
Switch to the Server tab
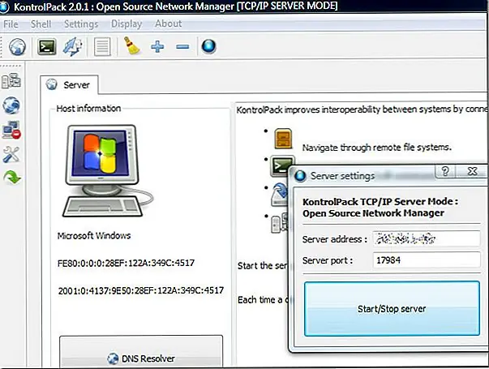[x=70, y=84]
